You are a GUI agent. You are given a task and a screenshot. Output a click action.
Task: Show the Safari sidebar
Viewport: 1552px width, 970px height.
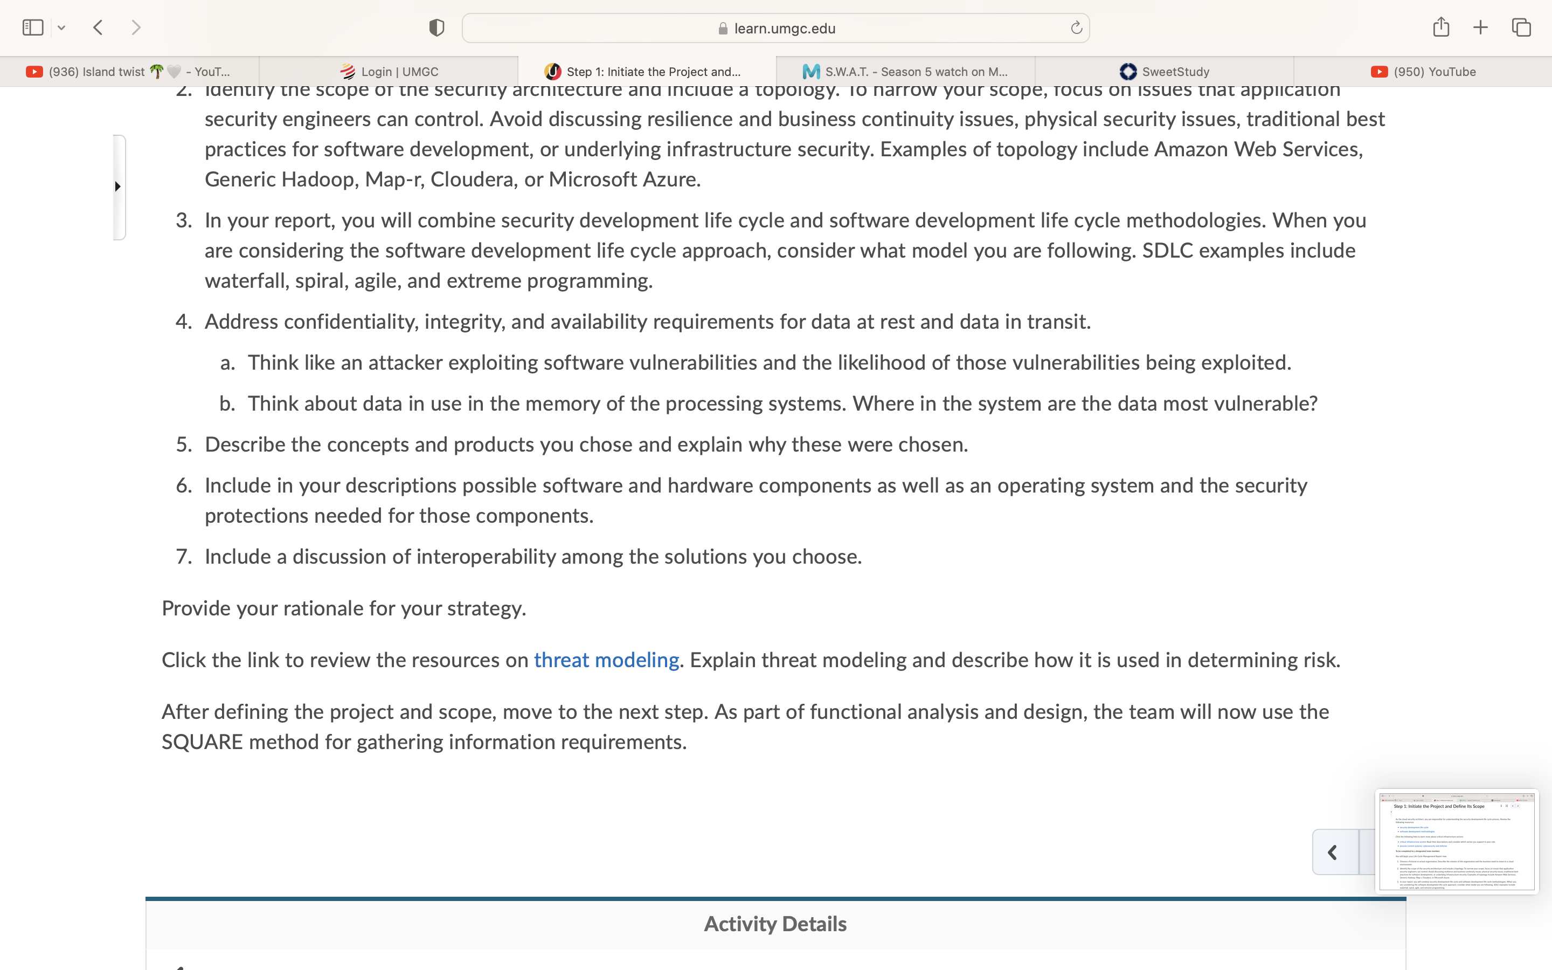(33, 27)
